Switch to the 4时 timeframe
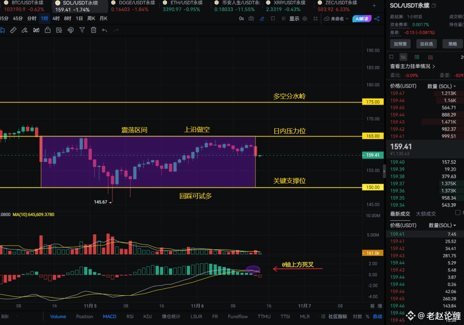464x325 pixels. pyautogui.click(x=56, y=18)
